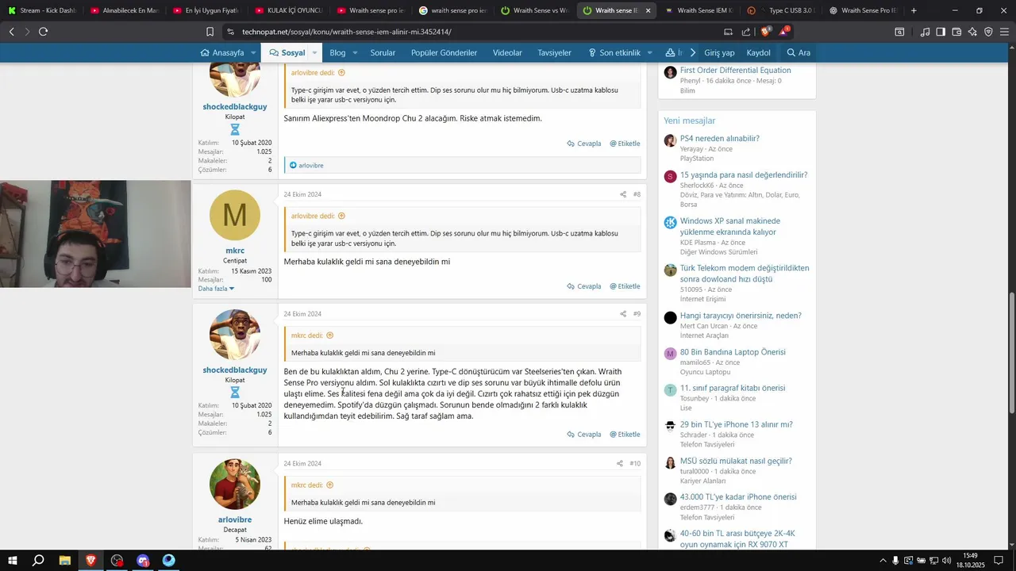The image size is (1016, 571).
Task: Click the share icon on post #8
Action: tap(623, 194)
